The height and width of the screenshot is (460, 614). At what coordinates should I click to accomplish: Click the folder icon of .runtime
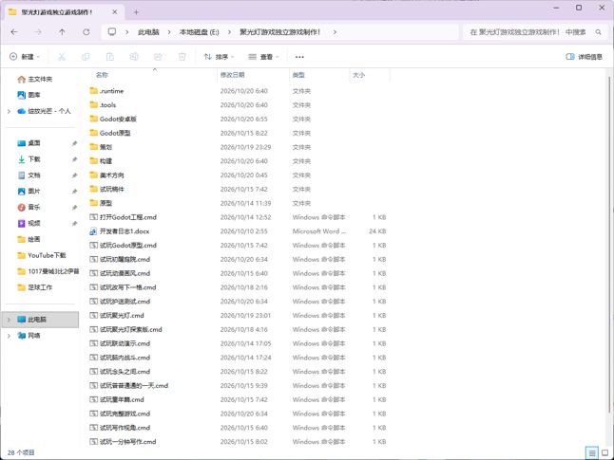pos(93,91)
